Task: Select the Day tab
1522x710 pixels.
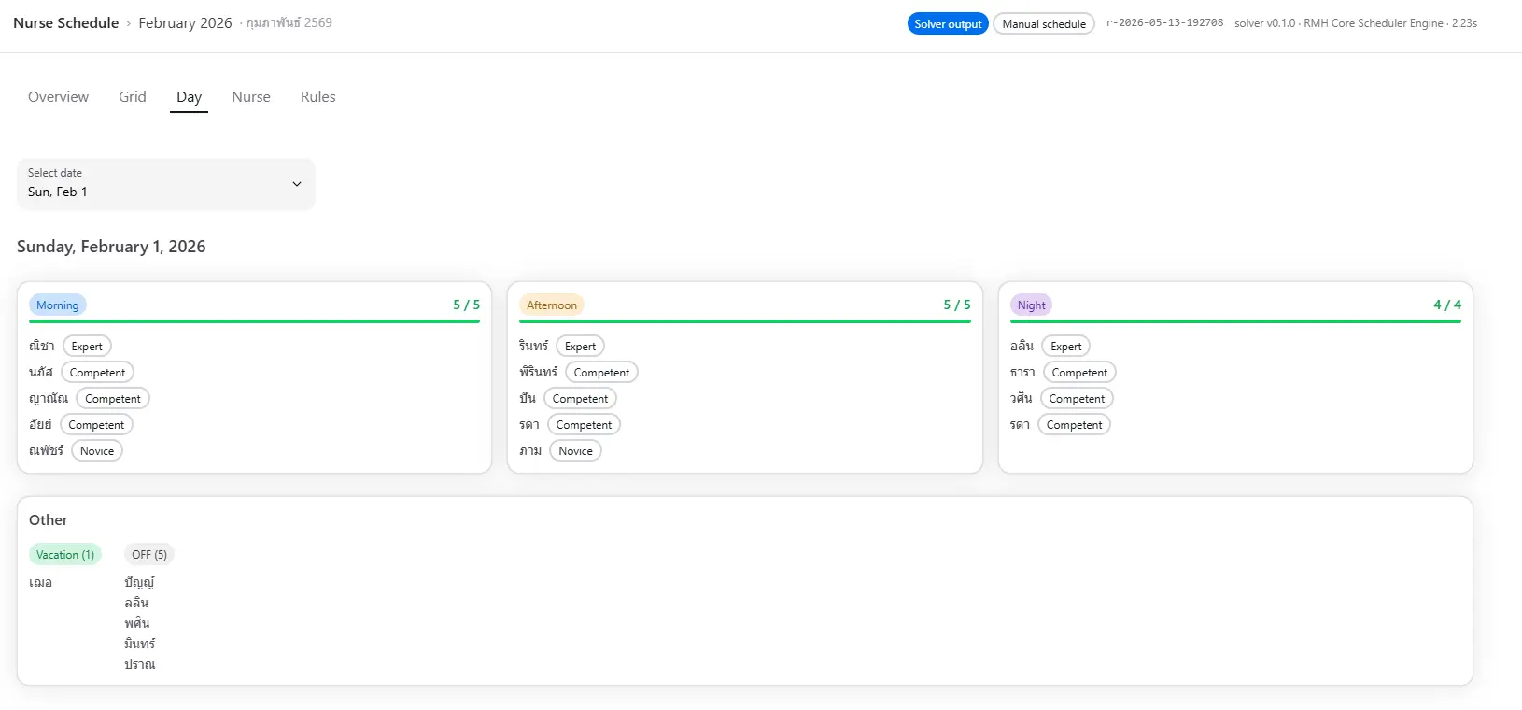Action: coord(189,97)
